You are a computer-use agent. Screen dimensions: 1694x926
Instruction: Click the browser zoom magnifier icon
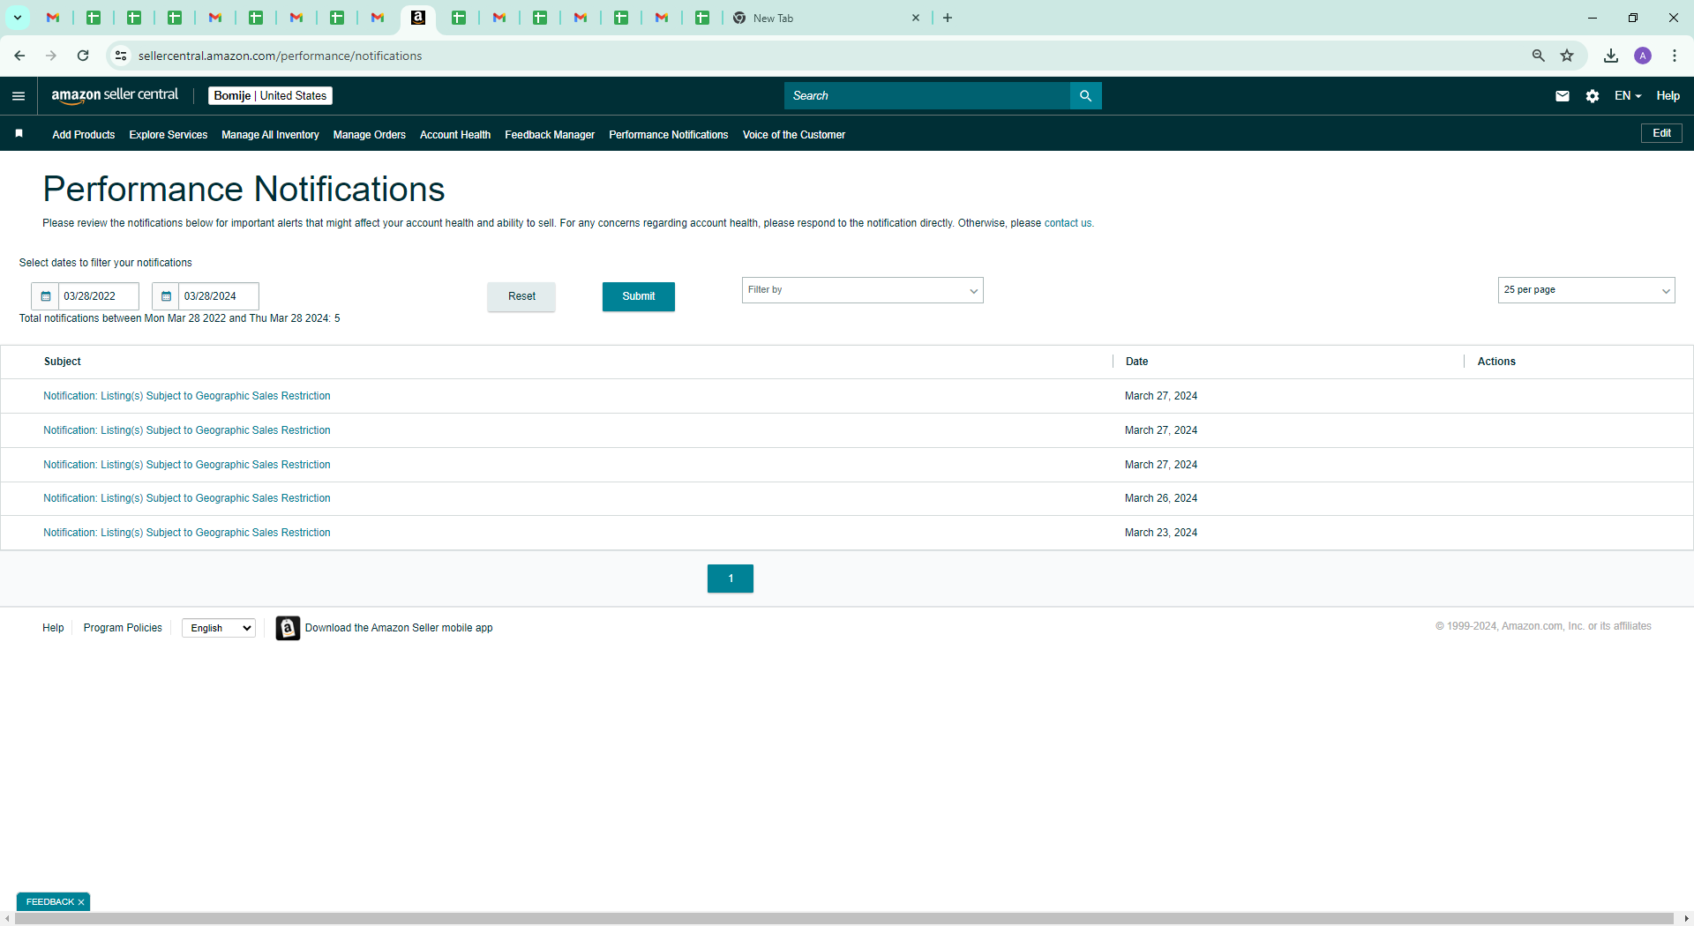point(1539,56)
